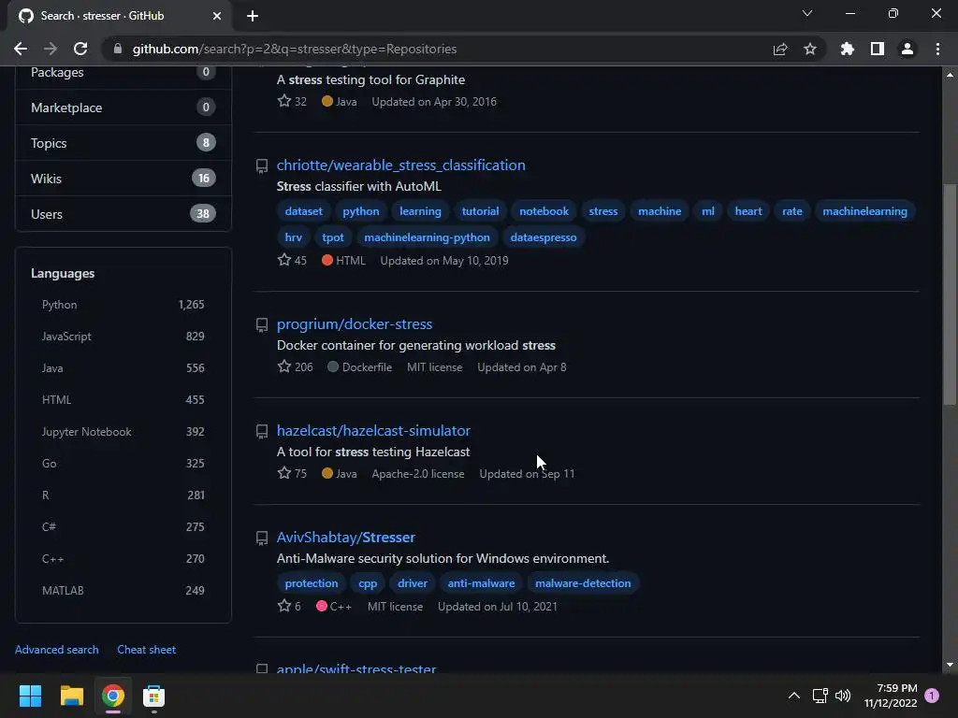Click the Chrome taskbar icon
This screenshot has width=958, height=718.
[x=113, y=696]
